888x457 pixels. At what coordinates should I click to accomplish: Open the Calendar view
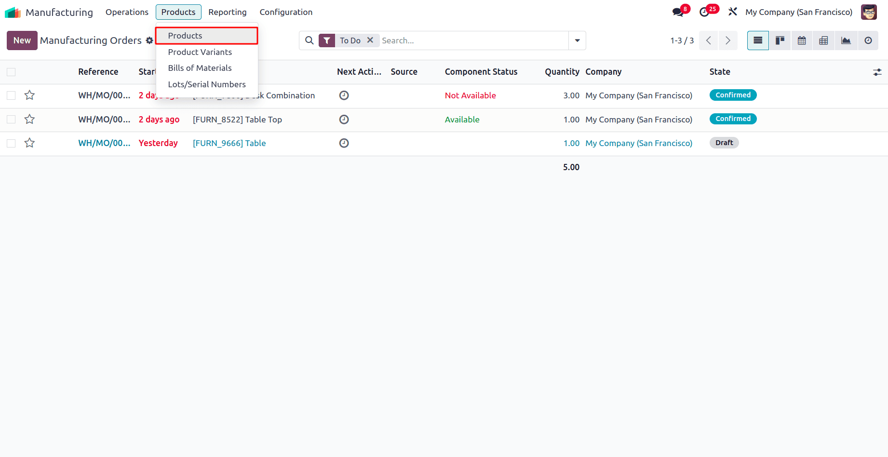point(801,40)
